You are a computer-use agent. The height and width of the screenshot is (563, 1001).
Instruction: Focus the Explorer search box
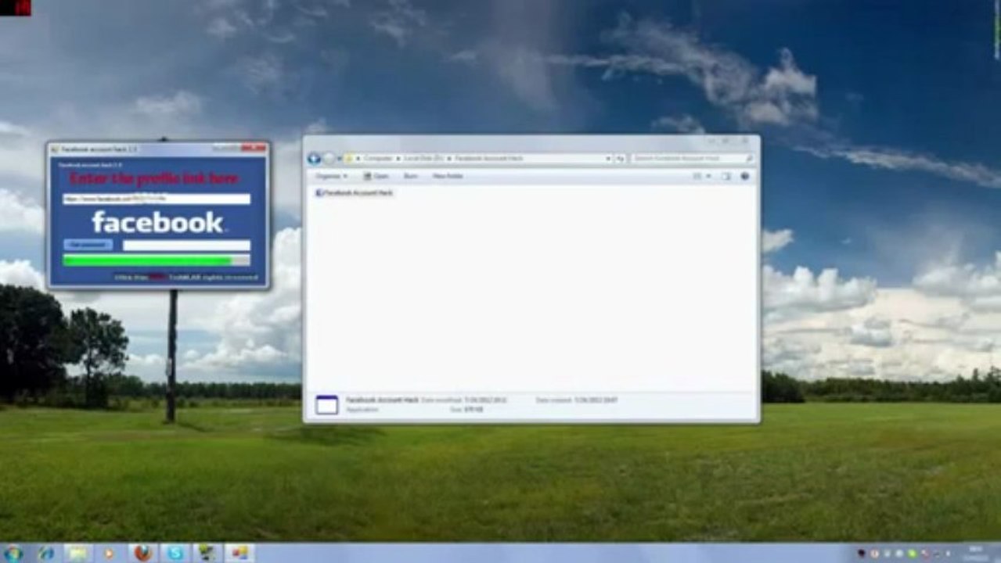[693, 159]
